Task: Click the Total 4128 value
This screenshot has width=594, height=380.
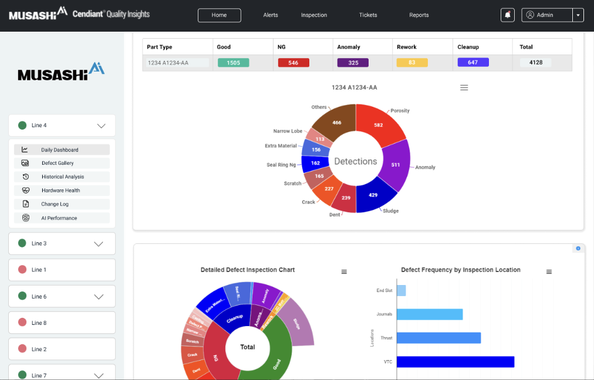Action: 536,62
